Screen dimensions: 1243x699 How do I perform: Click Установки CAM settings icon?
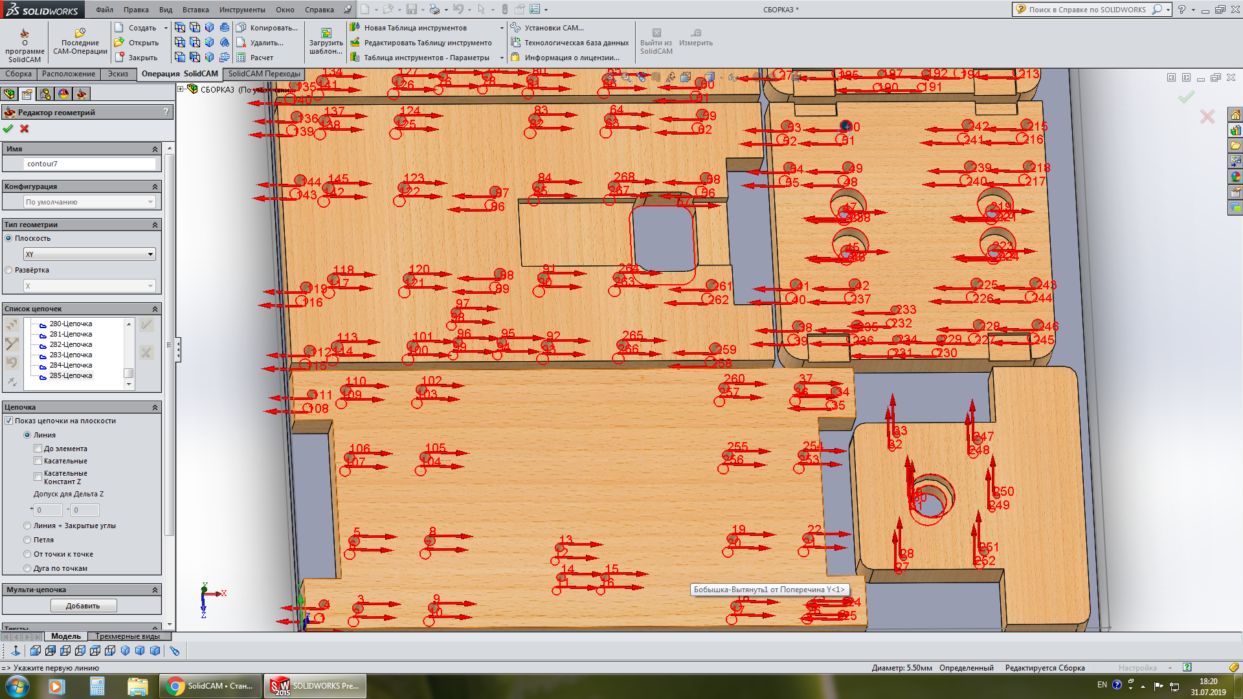(515, 28)
